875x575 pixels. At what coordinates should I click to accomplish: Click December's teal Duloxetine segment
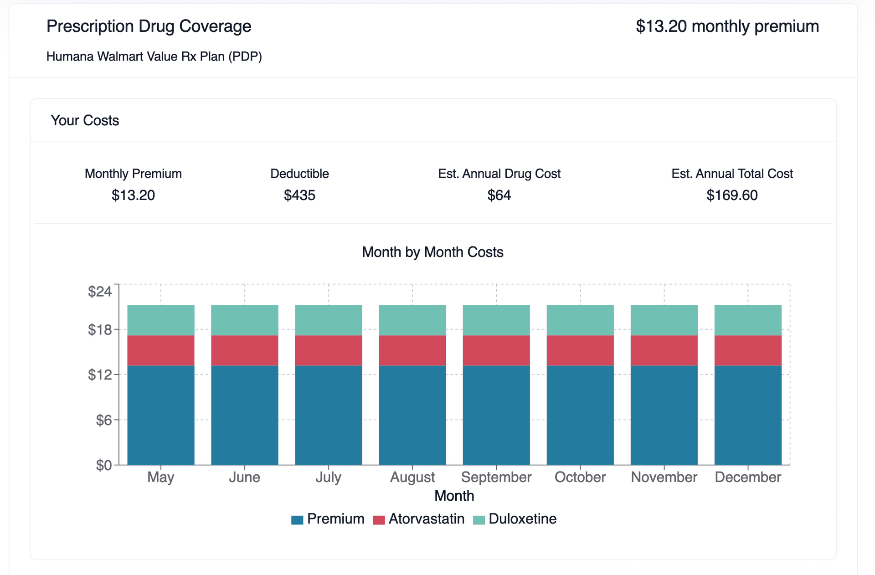[748, 320]
